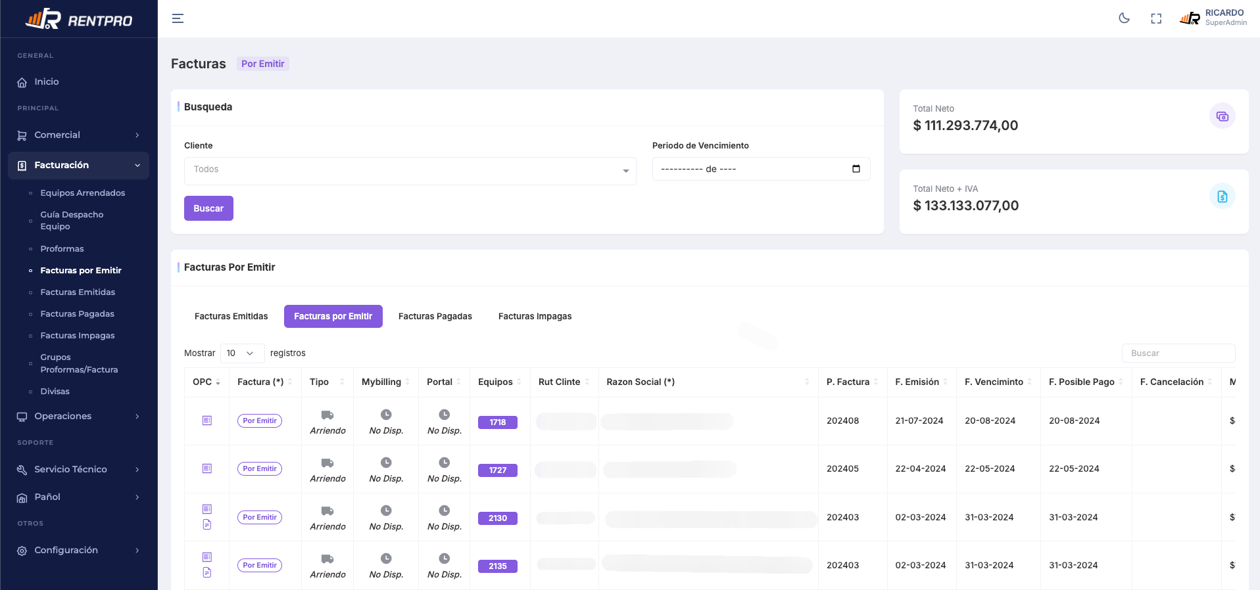This screenshot has height=590, width=1260.
Task: Switch to the Facturas Impagas tab
Action: point(535,316)
